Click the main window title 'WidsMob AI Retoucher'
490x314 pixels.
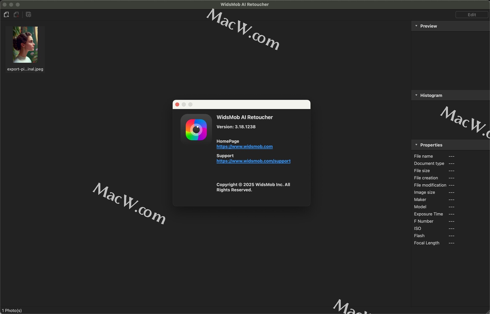pos(245,4)
